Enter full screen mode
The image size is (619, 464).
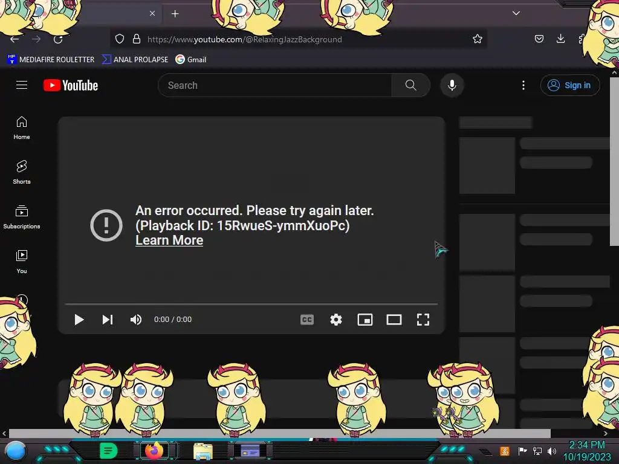[x=423, y=320]
